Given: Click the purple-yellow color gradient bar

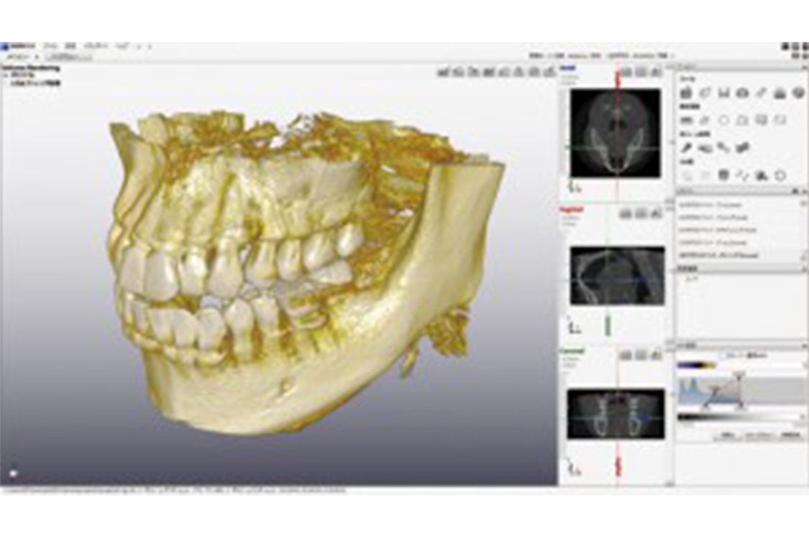Looking at the screenshot, I should pyautogui.click(x=696, y=365).
